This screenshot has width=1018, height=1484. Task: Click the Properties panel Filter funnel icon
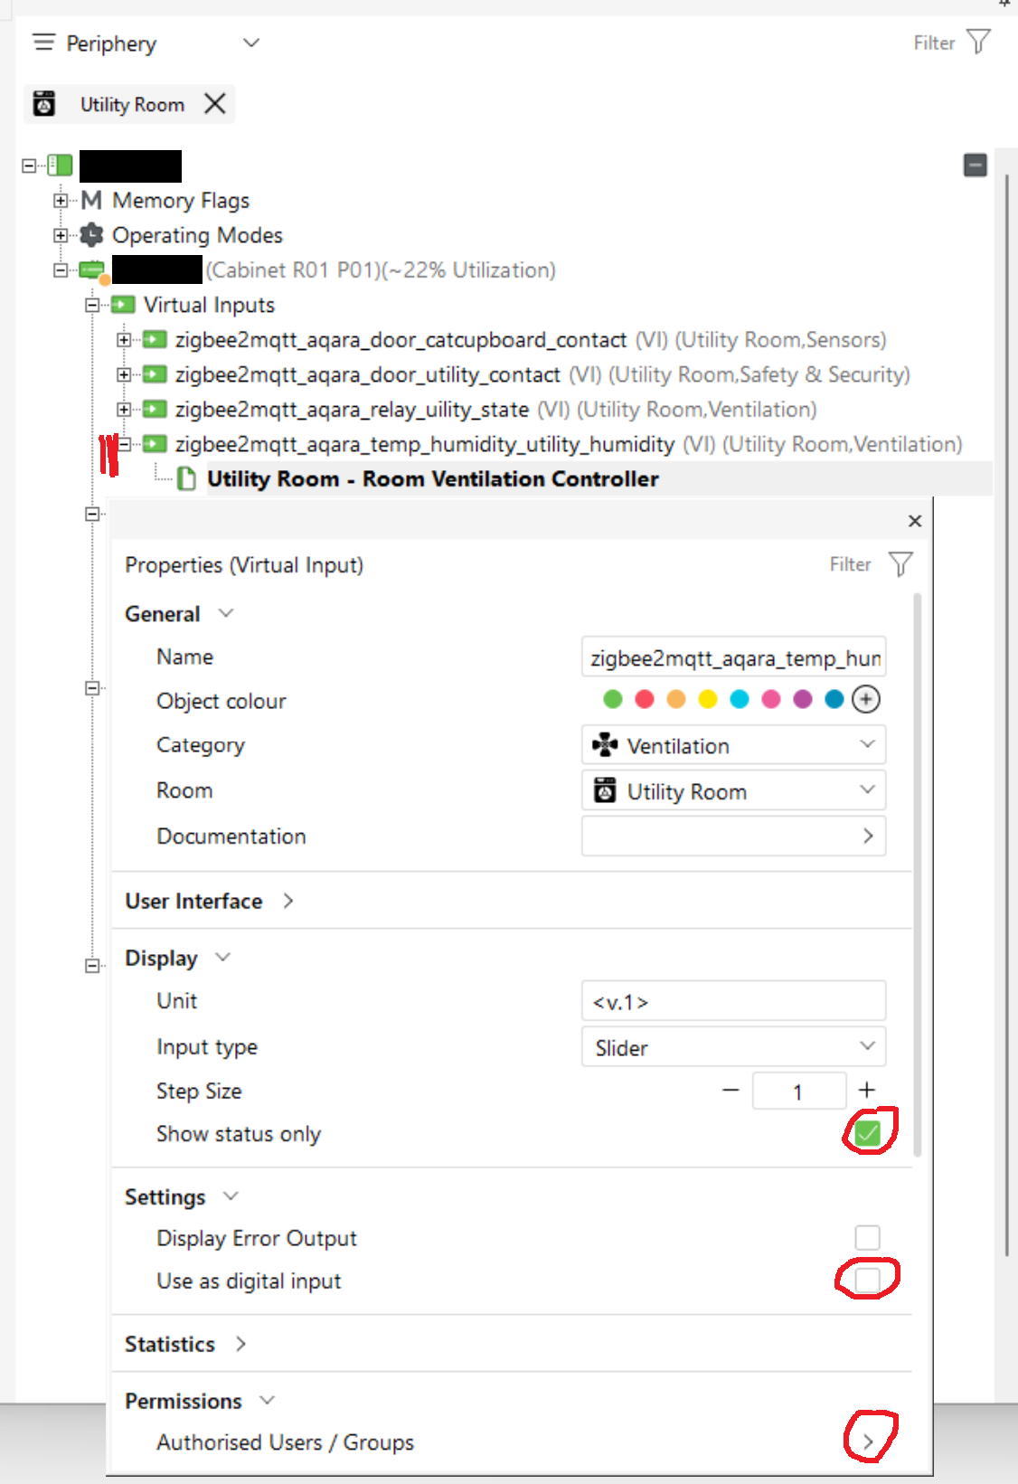point(900,564)
